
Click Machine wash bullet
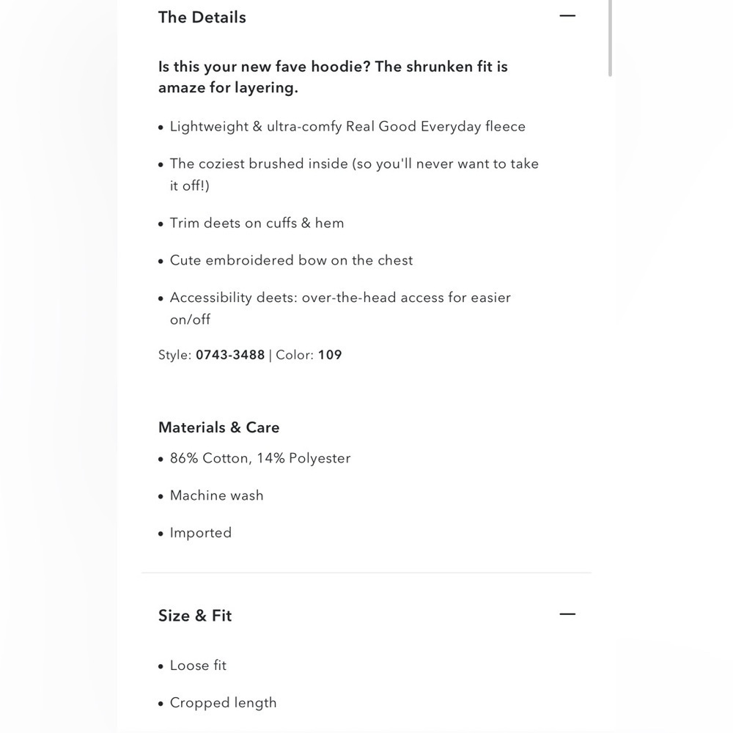[216, 496]
